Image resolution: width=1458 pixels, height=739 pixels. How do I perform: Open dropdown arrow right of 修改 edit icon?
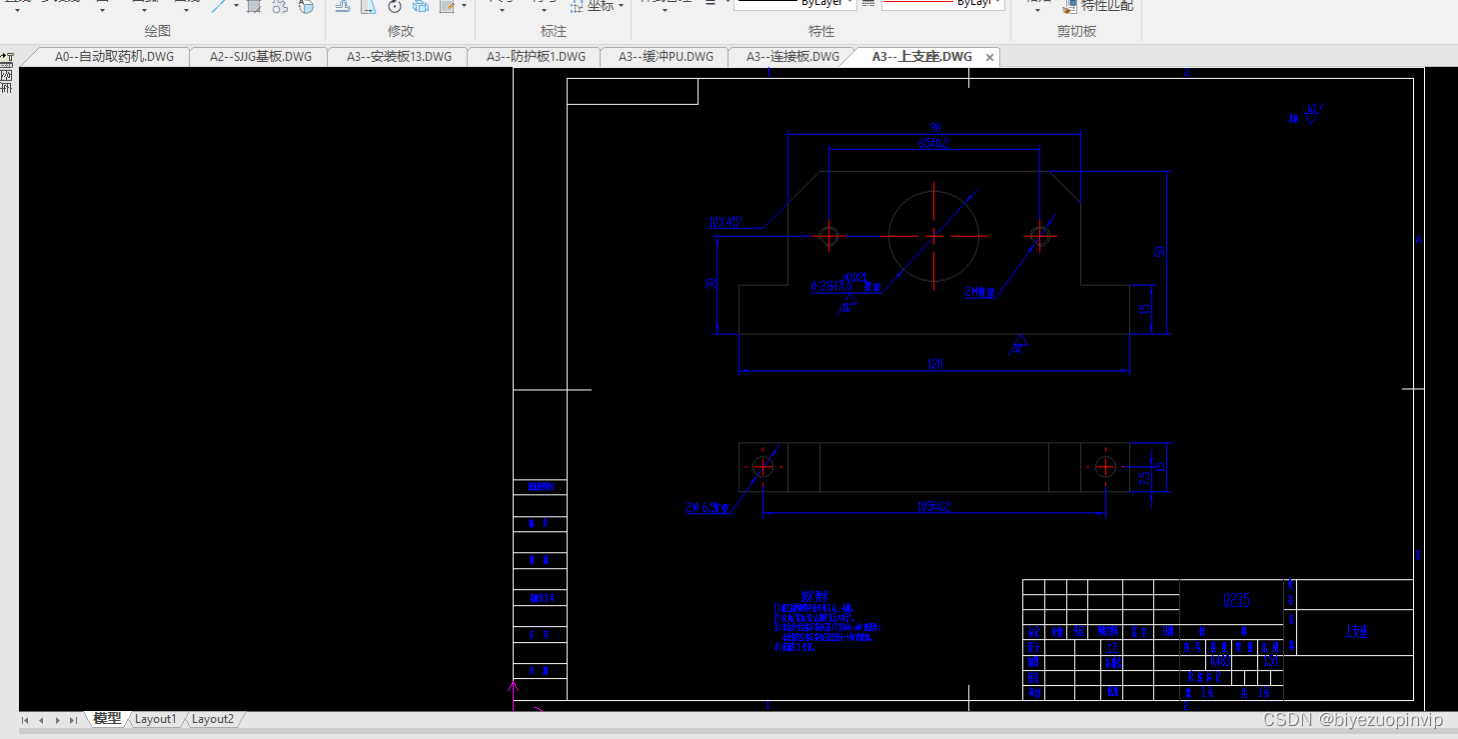pyautogui.click(x=464, y=6)
